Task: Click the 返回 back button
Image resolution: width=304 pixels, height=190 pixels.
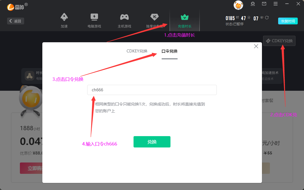Action: click(15, 21)
